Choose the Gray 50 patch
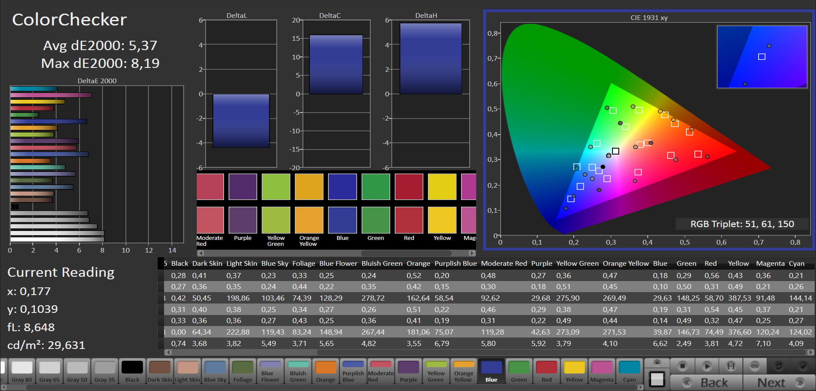Viewport: 816px width, 391px height. 77,371
